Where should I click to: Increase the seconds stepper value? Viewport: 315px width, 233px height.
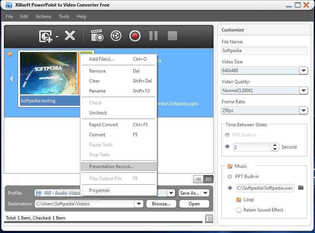click(275, 145)
